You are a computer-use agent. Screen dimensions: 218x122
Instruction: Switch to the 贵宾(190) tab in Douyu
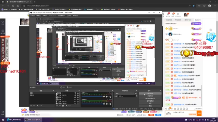[188, 20]
